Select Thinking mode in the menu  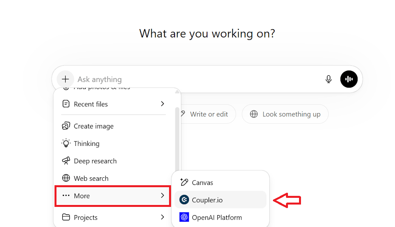(x=113, y=143)
